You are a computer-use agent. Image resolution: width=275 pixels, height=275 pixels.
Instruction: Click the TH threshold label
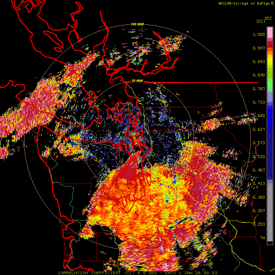[x=262, y=238]
